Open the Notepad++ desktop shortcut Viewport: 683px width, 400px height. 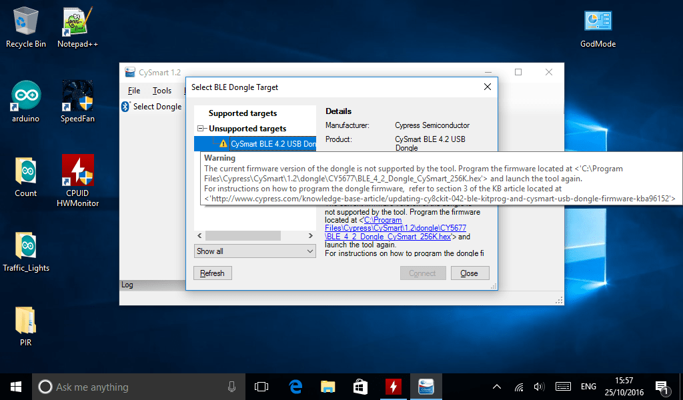(77, 27)
